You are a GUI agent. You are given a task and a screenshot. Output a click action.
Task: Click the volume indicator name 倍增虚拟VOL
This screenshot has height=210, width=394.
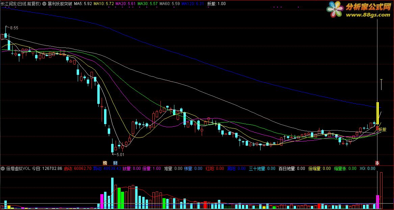tap(18, 169)
